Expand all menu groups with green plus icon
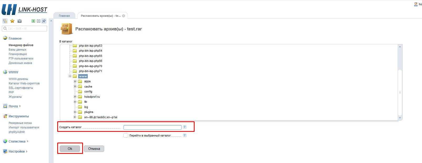The image size is (422, 163). pyautogui.click(x=33, y=21)
